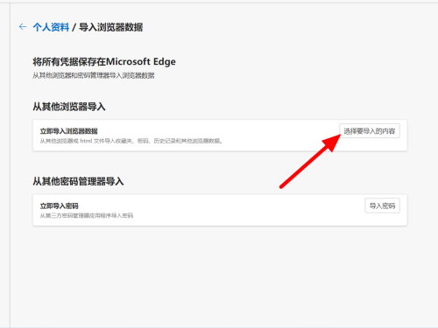
Task: Click the 从其他浏览器导入 heading
Action: point(69,107)
